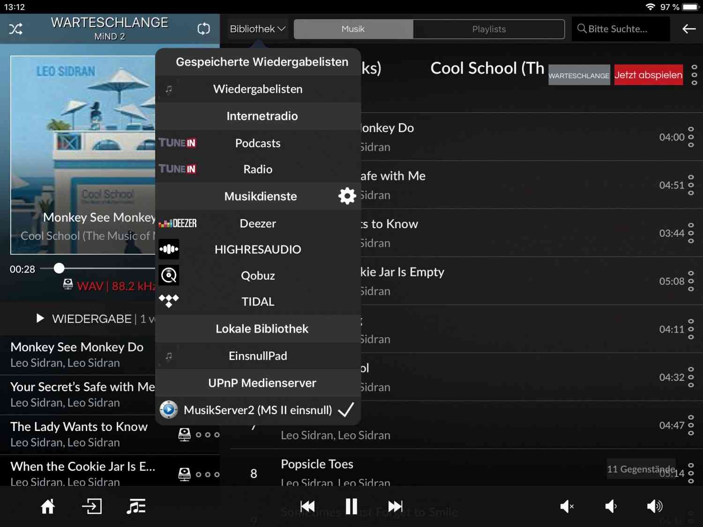The height and width of the screenshot is (527, 703).
Task: Go to the home screen icon
Action: tap(48, 506)
